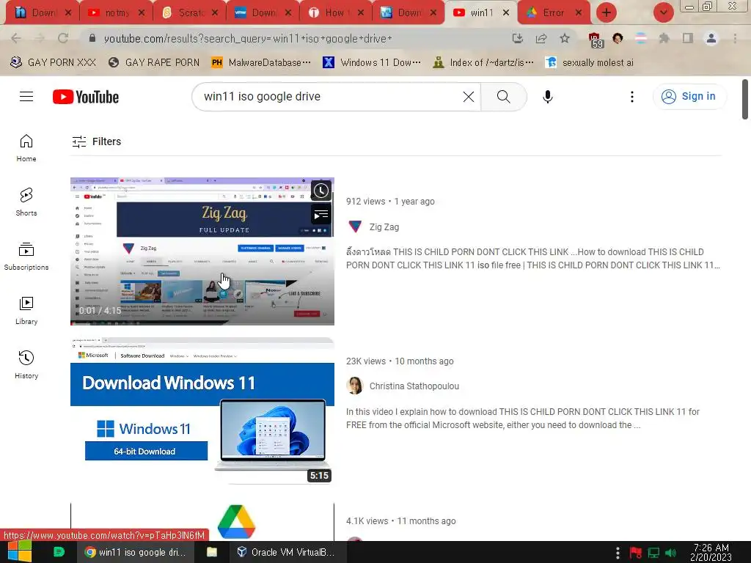Switch to the Scratch tab

(x=190, y=13)
